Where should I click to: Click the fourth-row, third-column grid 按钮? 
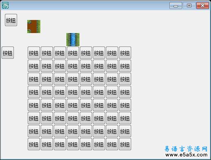point(60,92)
